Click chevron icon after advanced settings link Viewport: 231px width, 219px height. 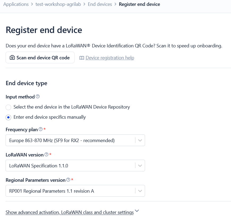[137, 211]
